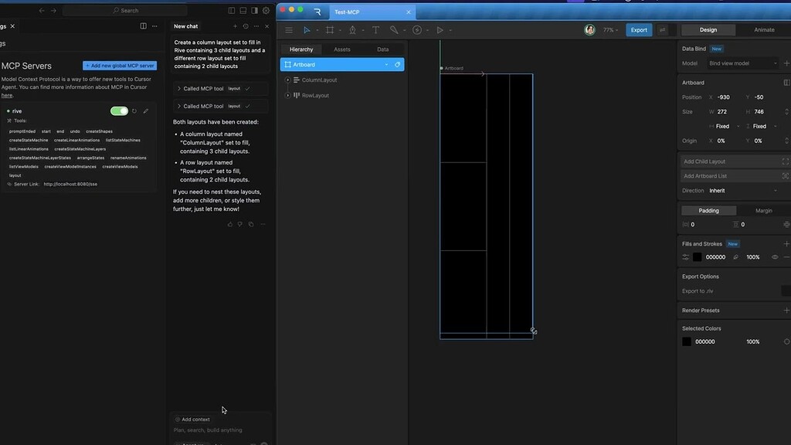
Task: Click the Rive logo icon next to the tab
Action: [x=316, y=12]
